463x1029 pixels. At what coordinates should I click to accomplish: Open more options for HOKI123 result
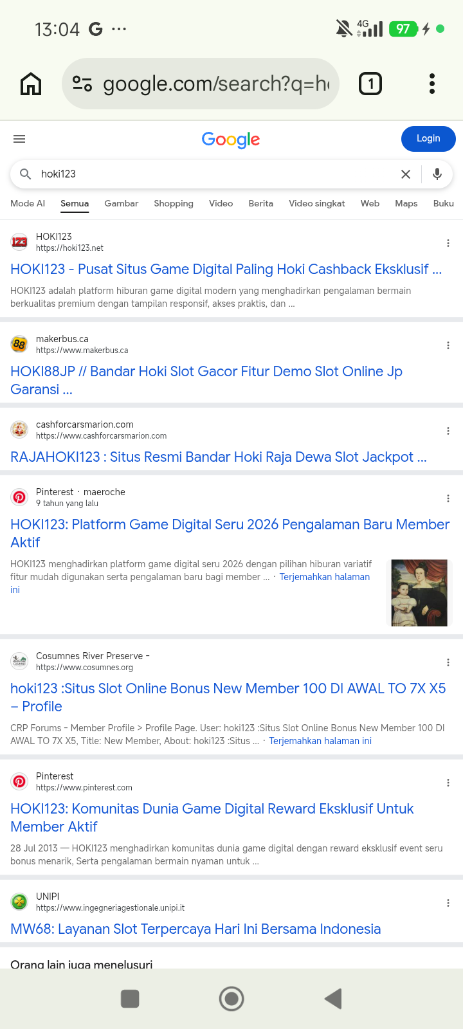[x=448, y=243]
